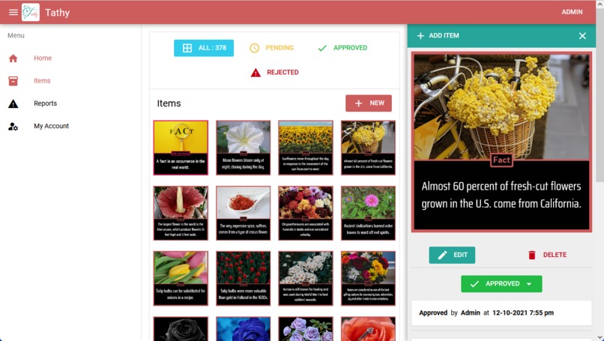Image resolution: width=604 pixels, height=341 pixels.
Task: Click the pending clock icon
Action: click(x=254, y=48)
